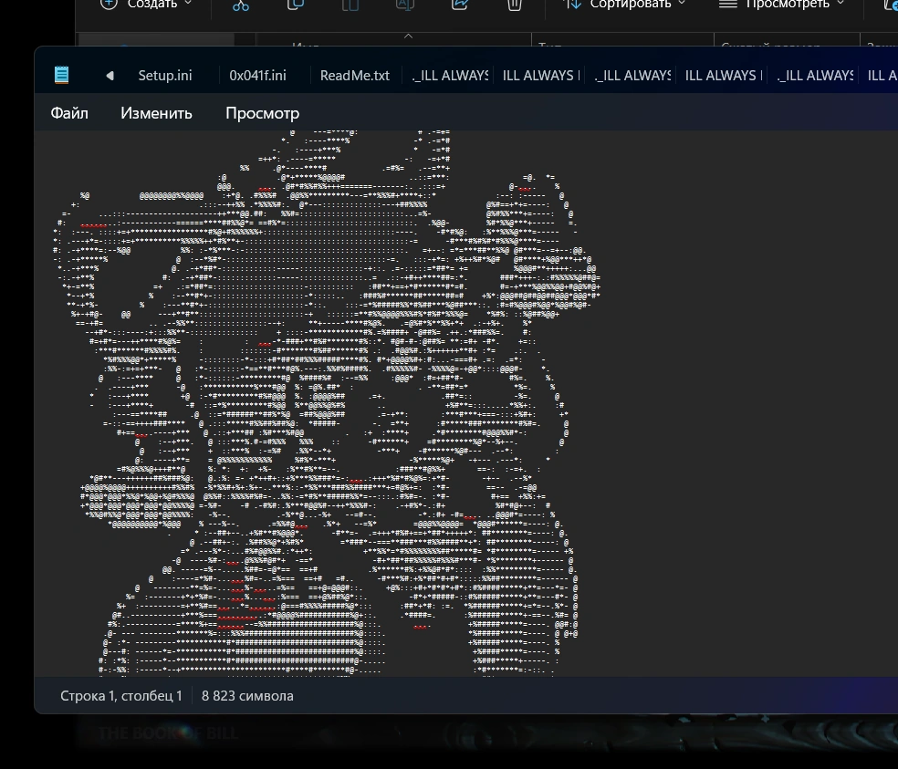Click the 8 823 символа character count

click(x=247, y=696)
